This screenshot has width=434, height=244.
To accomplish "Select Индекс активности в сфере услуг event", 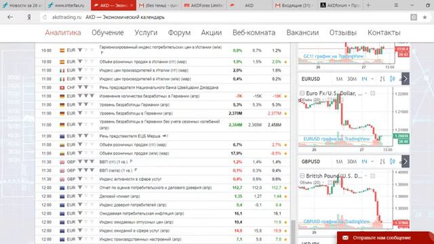I will click(x=130, y=179).
